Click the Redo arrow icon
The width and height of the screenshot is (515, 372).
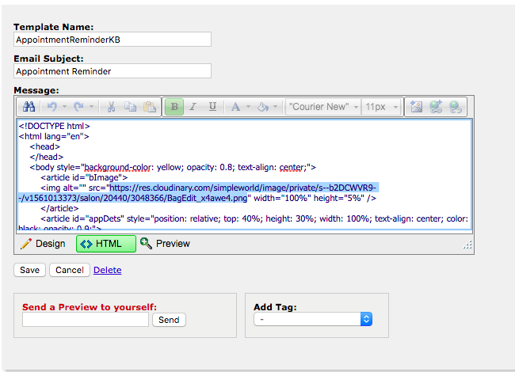[78, 107]
